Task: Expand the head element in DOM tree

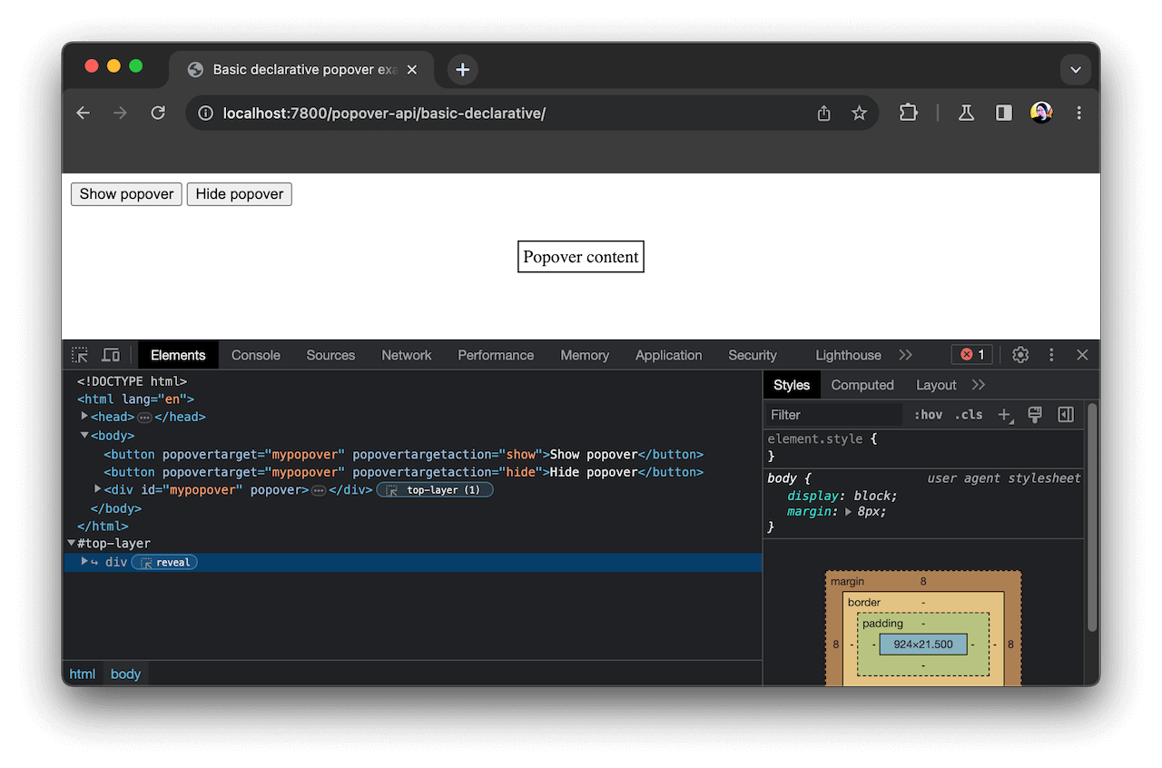Action: 83,417
